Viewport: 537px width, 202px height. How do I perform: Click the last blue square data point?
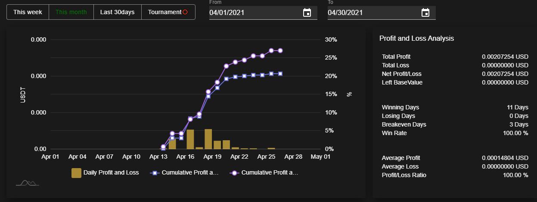(x=280, y=74)
